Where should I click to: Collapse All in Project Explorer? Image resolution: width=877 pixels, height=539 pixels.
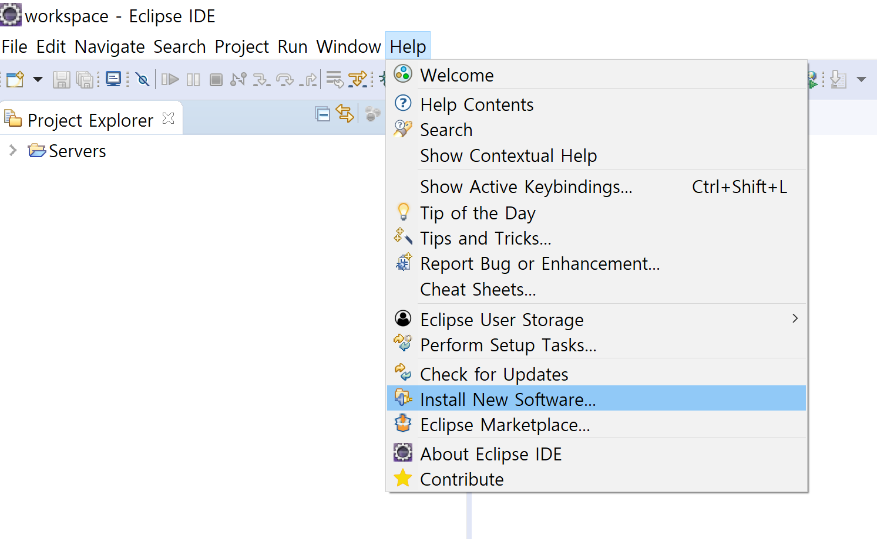[x=322, y=114]
